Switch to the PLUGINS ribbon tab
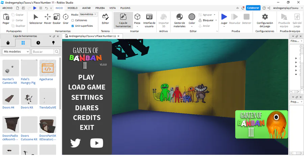The width and height of the screenshot is (304, 157). click(x=125, y=8)
